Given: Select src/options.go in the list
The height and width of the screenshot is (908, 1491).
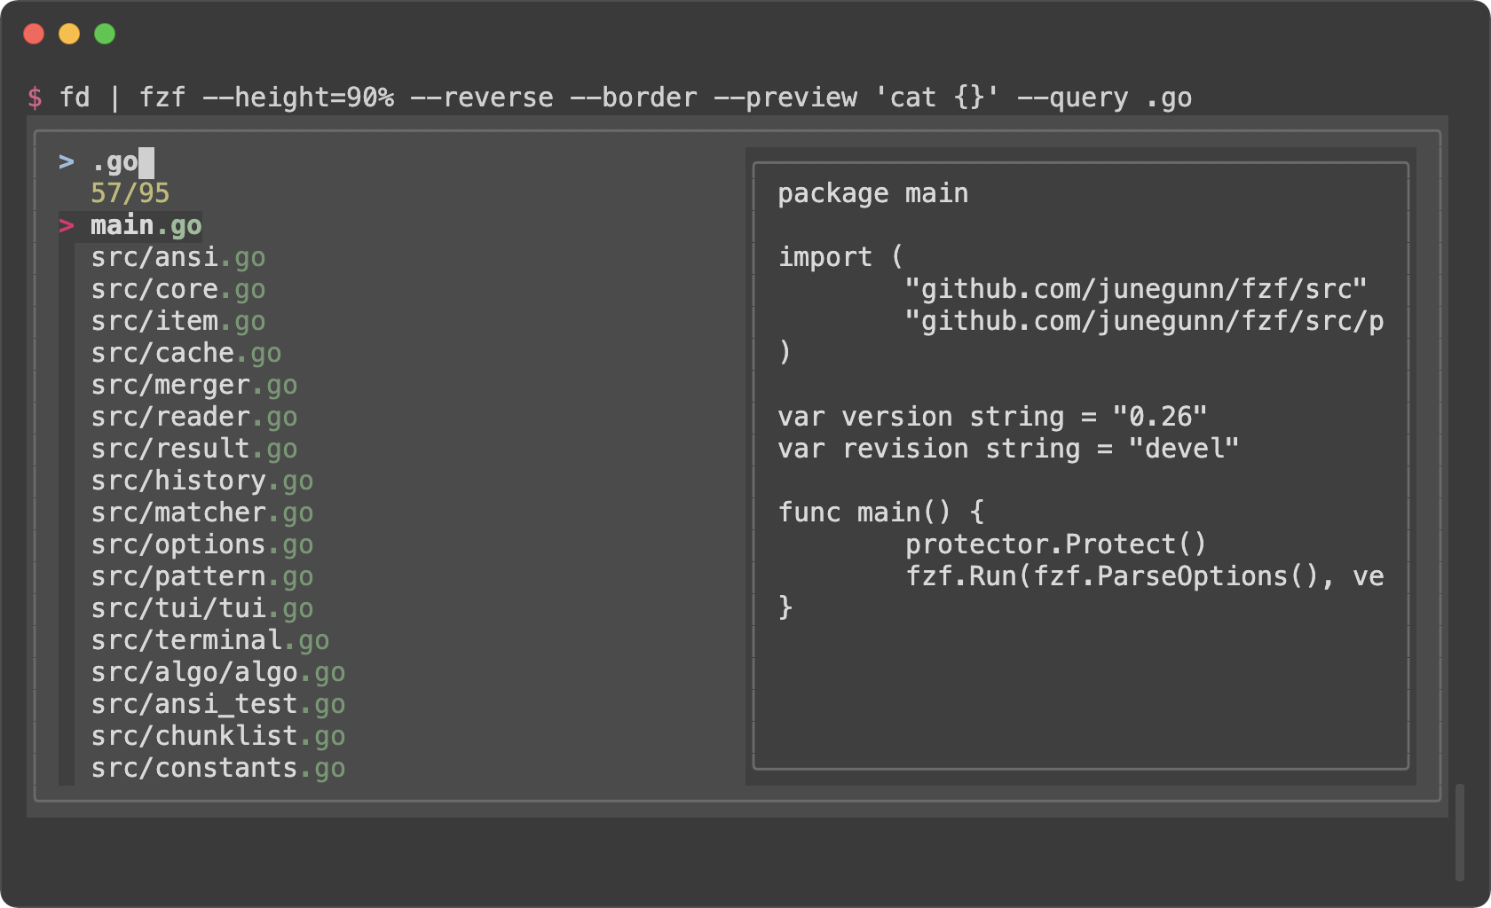Looking at the screenshot, I should 201,545.
